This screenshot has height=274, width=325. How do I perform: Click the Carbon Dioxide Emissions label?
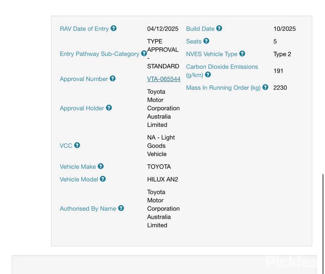pyautogui.click(x=222, y=71)
